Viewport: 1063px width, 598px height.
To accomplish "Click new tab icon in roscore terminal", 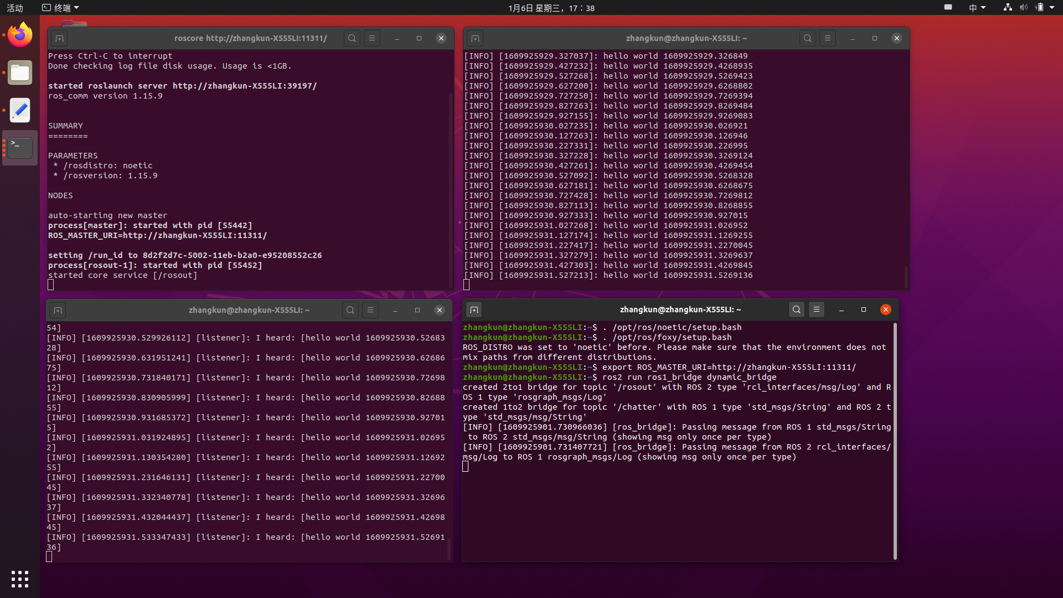I will [59, 38].
